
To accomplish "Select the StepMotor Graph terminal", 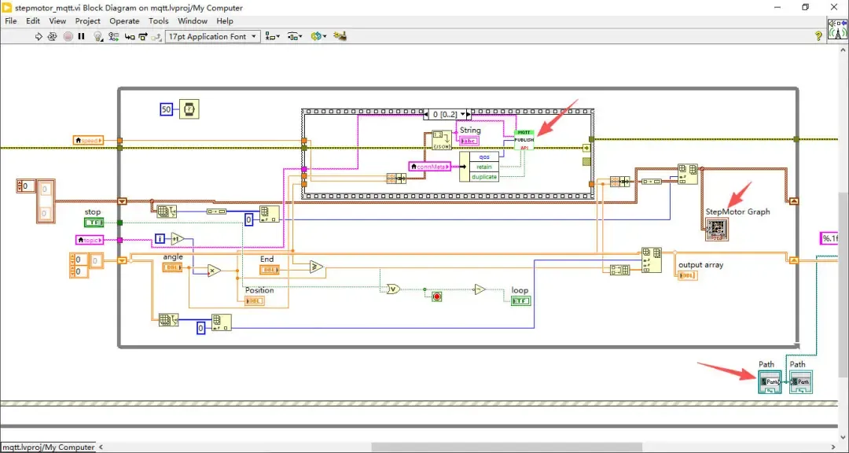I will pos(717,230).
